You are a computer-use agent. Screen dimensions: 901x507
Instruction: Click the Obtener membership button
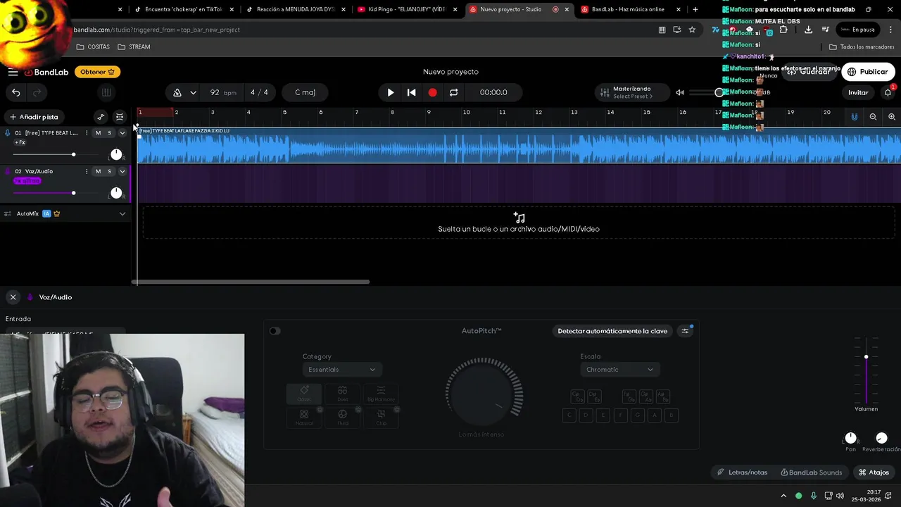pos(97,72)
